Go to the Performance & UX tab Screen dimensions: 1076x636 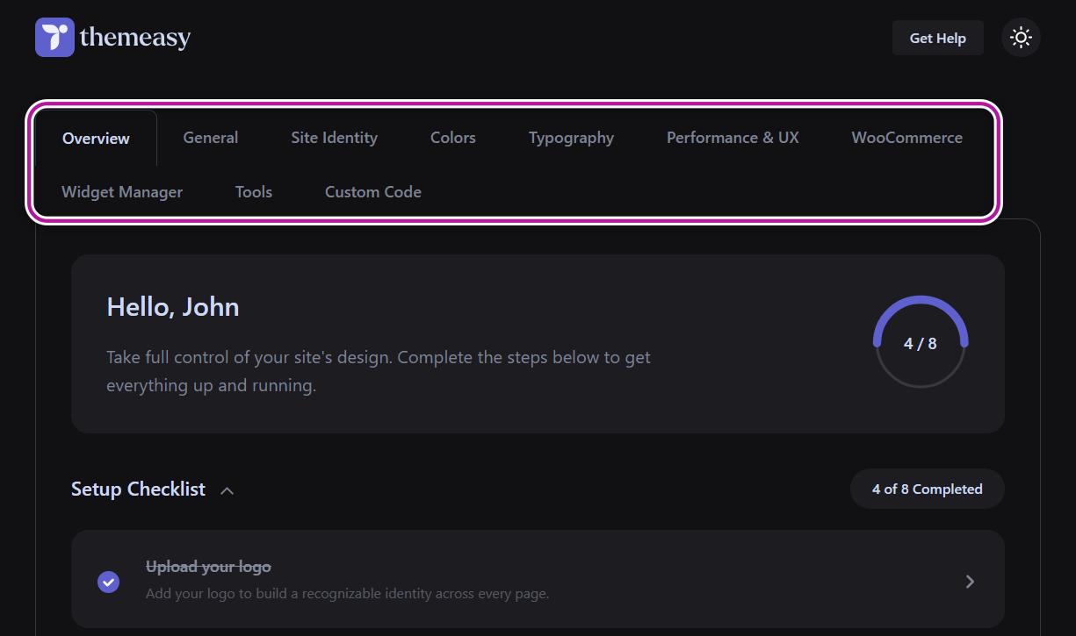(733, 137)
